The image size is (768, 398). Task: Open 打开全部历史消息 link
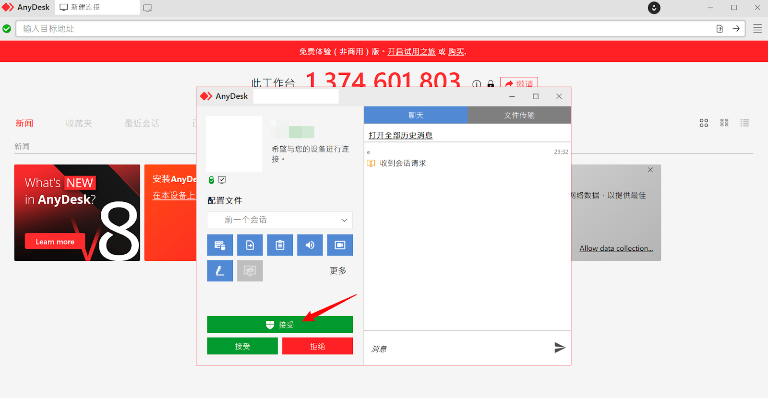click(400, 135)
